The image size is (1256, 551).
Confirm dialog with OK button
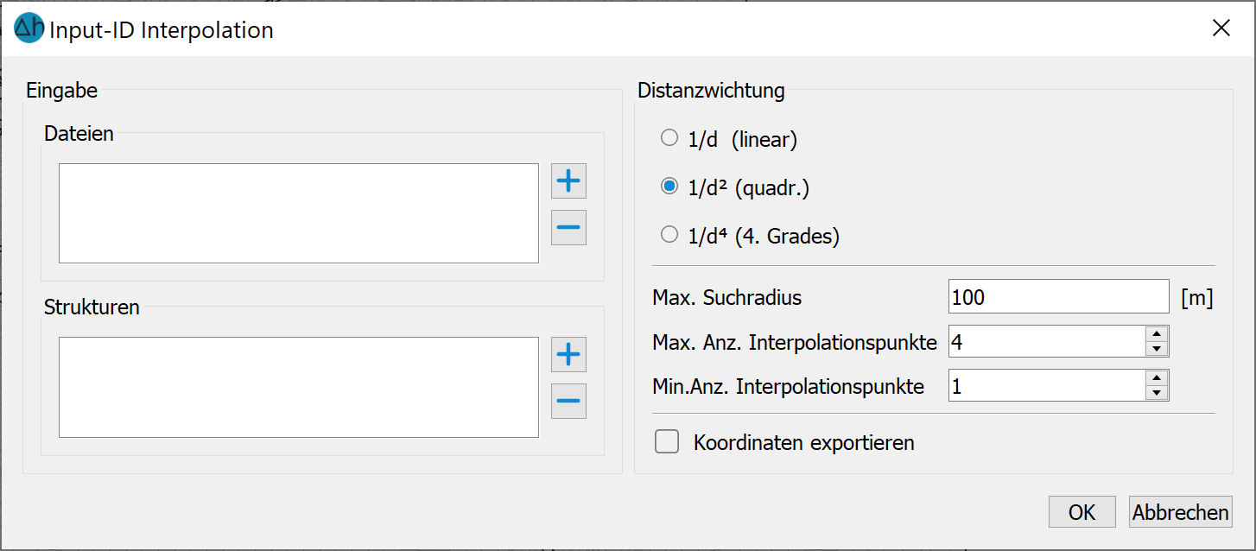point(1082,512)
